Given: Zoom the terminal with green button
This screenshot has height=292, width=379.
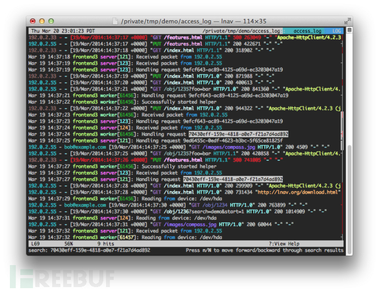Looking at the screenshot, I should tap(51, 21).
